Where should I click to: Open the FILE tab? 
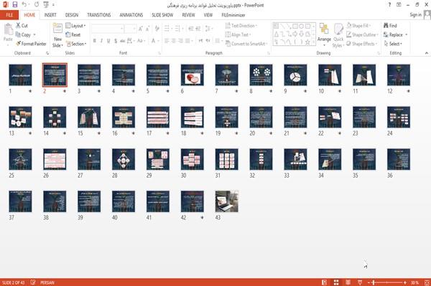(9, 15)
